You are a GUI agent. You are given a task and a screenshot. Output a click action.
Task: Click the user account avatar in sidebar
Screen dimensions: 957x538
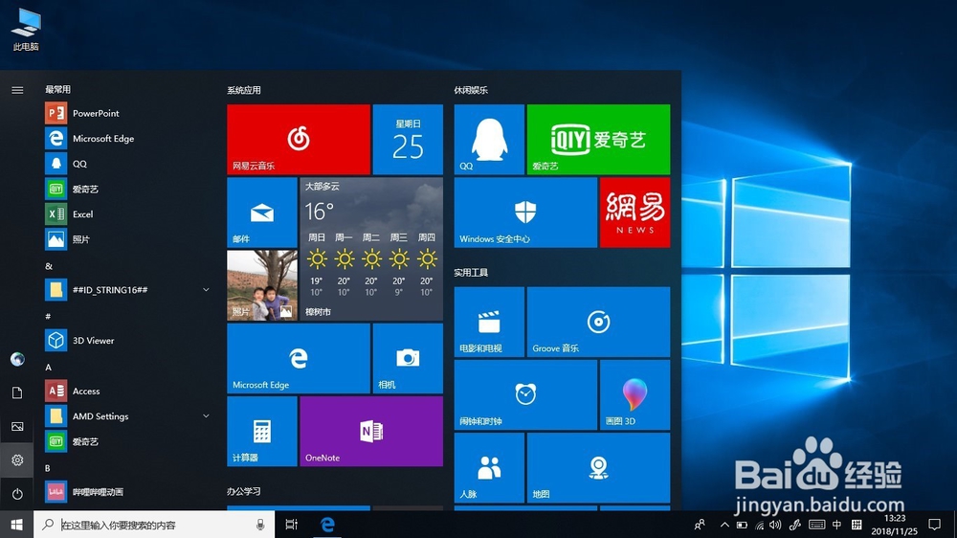click(17, 359)
